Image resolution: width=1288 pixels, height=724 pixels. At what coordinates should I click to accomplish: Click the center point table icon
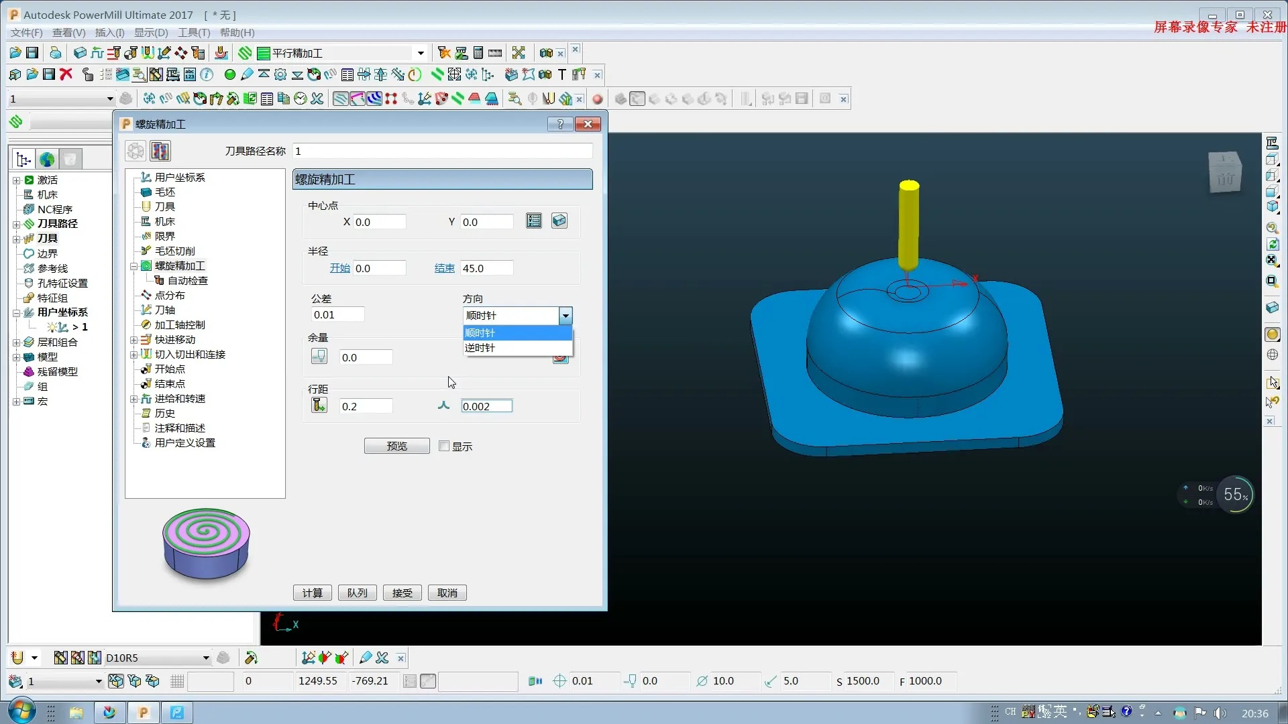pos(534,221)
